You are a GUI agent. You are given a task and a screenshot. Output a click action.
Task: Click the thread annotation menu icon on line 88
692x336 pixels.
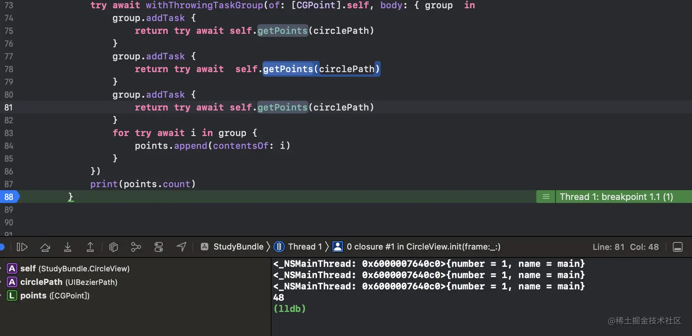(x=546, y=197)
